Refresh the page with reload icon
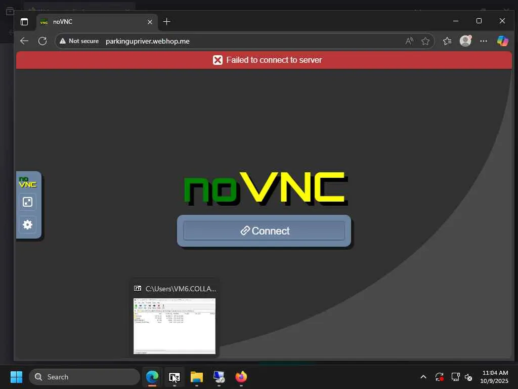This screenshot has height=389, width=518. pyautogui.click(x=42, y=41)
